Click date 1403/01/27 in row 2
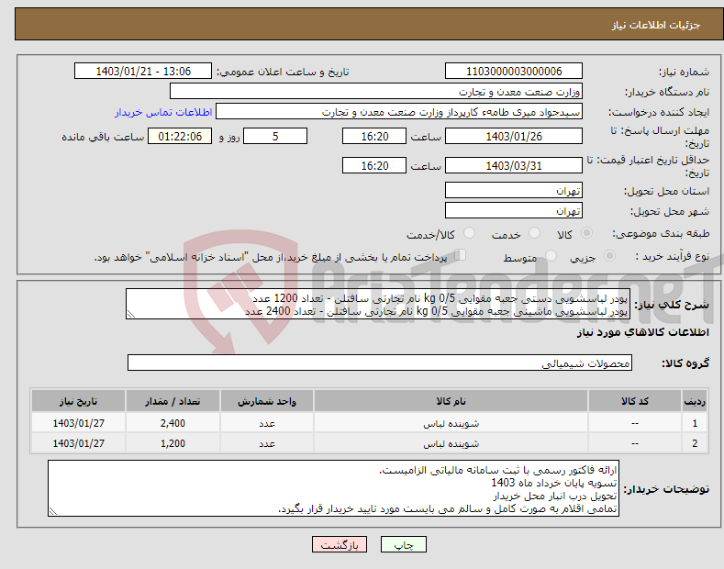The height and width of the screenshot is (569, 724). point(79,443)
